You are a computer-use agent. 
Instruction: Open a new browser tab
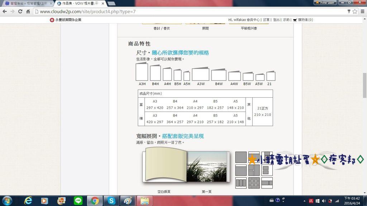112,4
